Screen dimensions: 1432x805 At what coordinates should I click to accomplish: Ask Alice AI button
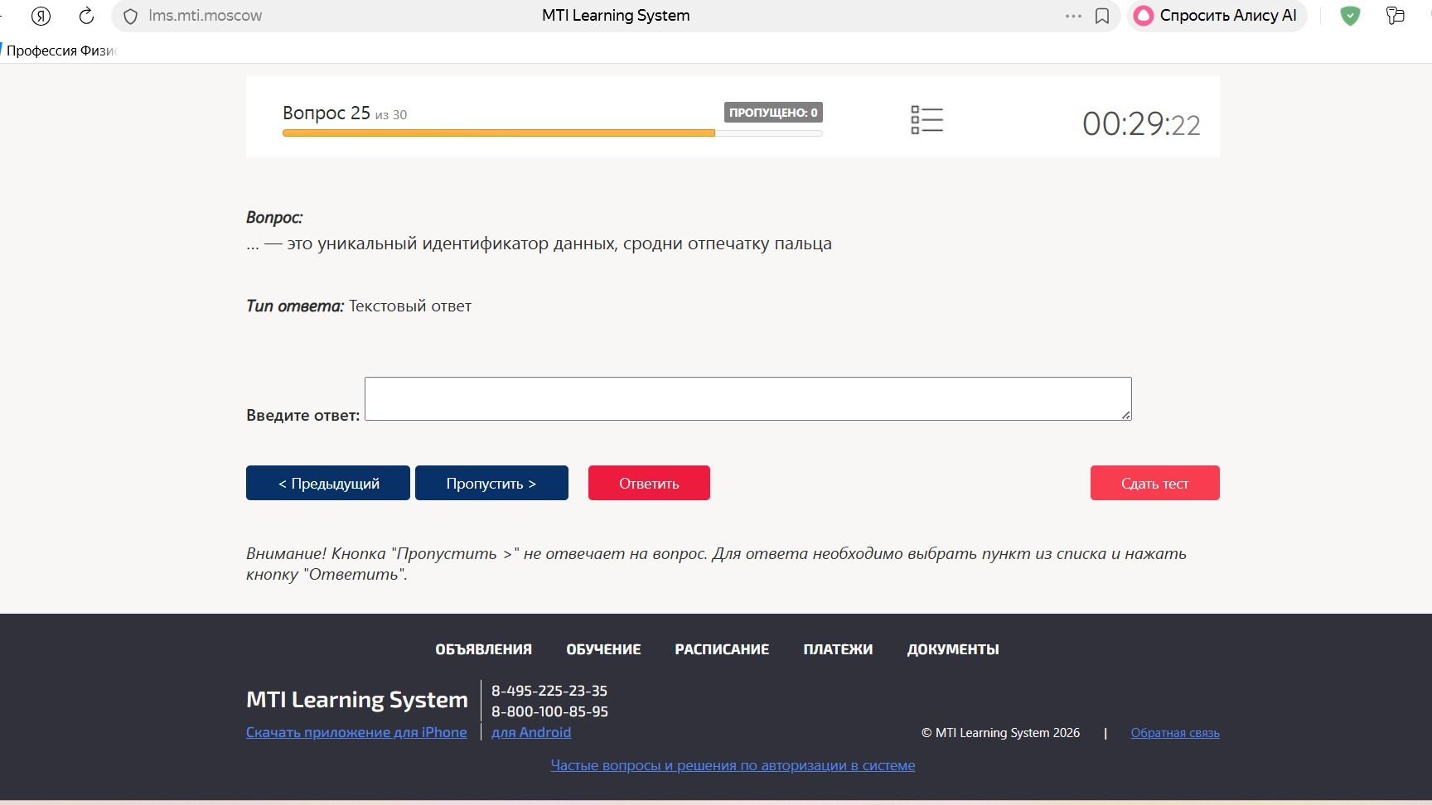click(1217, 16)
